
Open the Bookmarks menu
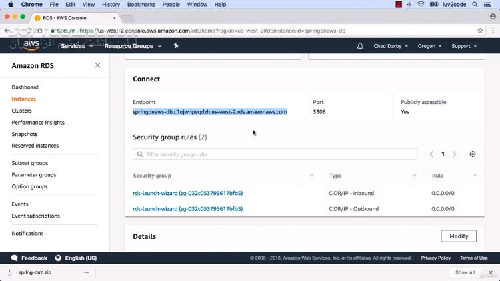coord(141,5)
